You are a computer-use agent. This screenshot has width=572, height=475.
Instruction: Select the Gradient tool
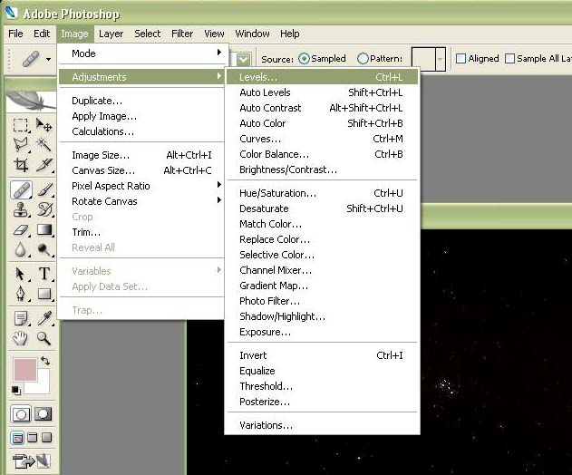[x=44, y=230]
